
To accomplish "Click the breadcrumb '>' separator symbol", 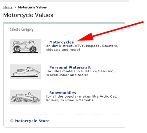I will point(15,7).
